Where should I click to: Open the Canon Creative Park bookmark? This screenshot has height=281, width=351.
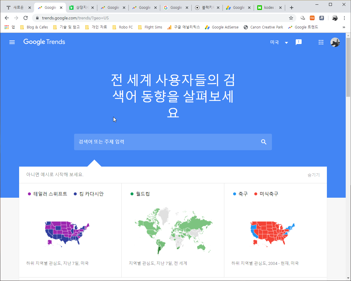263,27
